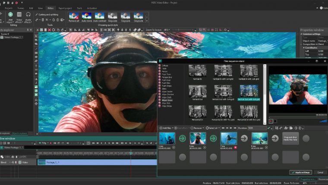Open the Export project tab
The width and height of the screenshot is (328, 185).
click(65, 8)
